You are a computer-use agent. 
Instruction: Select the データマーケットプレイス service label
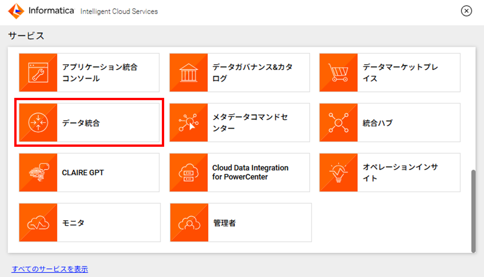coord(400,73)
